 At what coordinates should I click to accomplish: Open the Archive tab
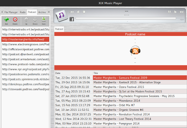42,12
